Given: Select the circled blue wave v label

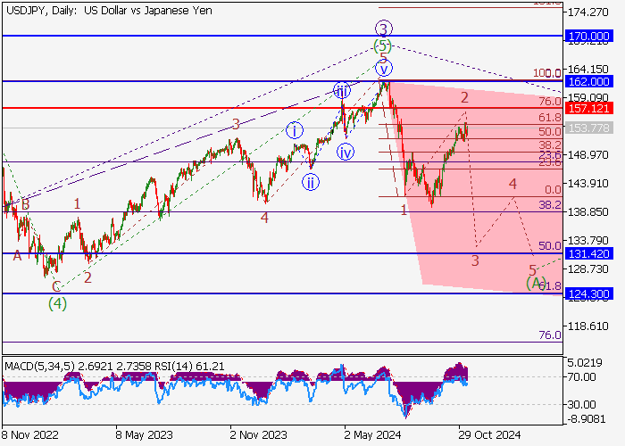Looking at the screenshot, I should click(383, 69).
